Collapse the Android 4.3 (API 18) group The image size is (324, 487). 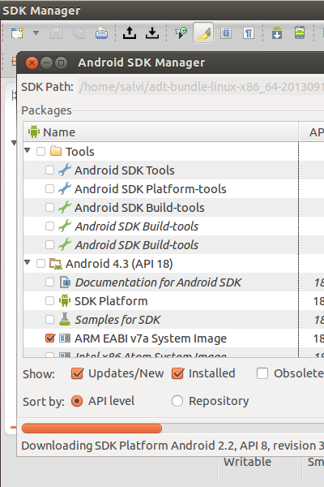pos(28,263)
